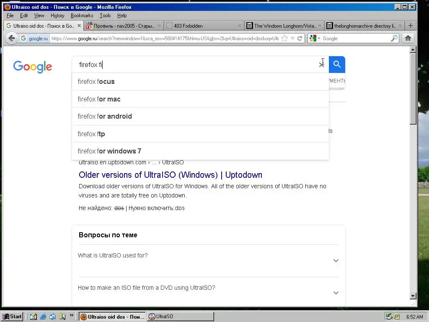The height and width of the screenshot is (322, 429).
Task: Bookmark this page with the star icon
Action: [x=284, y=38]
